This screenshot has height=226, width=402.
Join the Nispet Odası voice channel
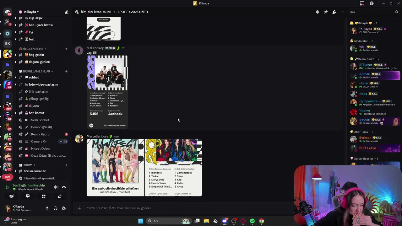click(43, 148)
